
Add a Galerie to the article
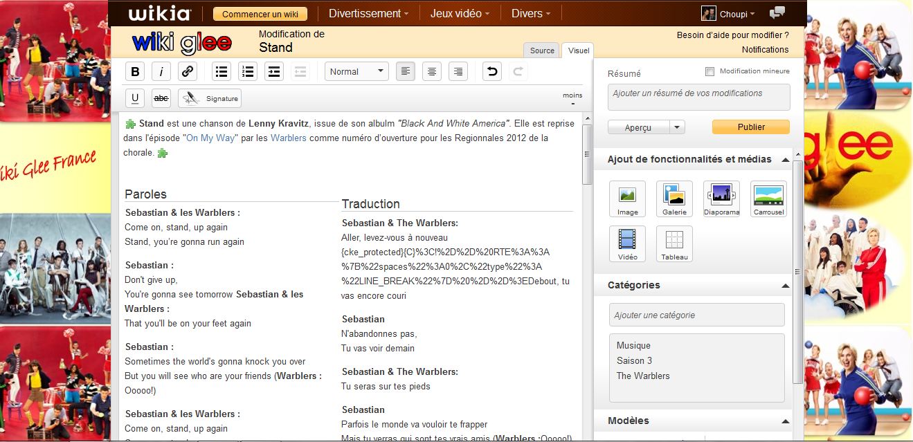point(674,199)
